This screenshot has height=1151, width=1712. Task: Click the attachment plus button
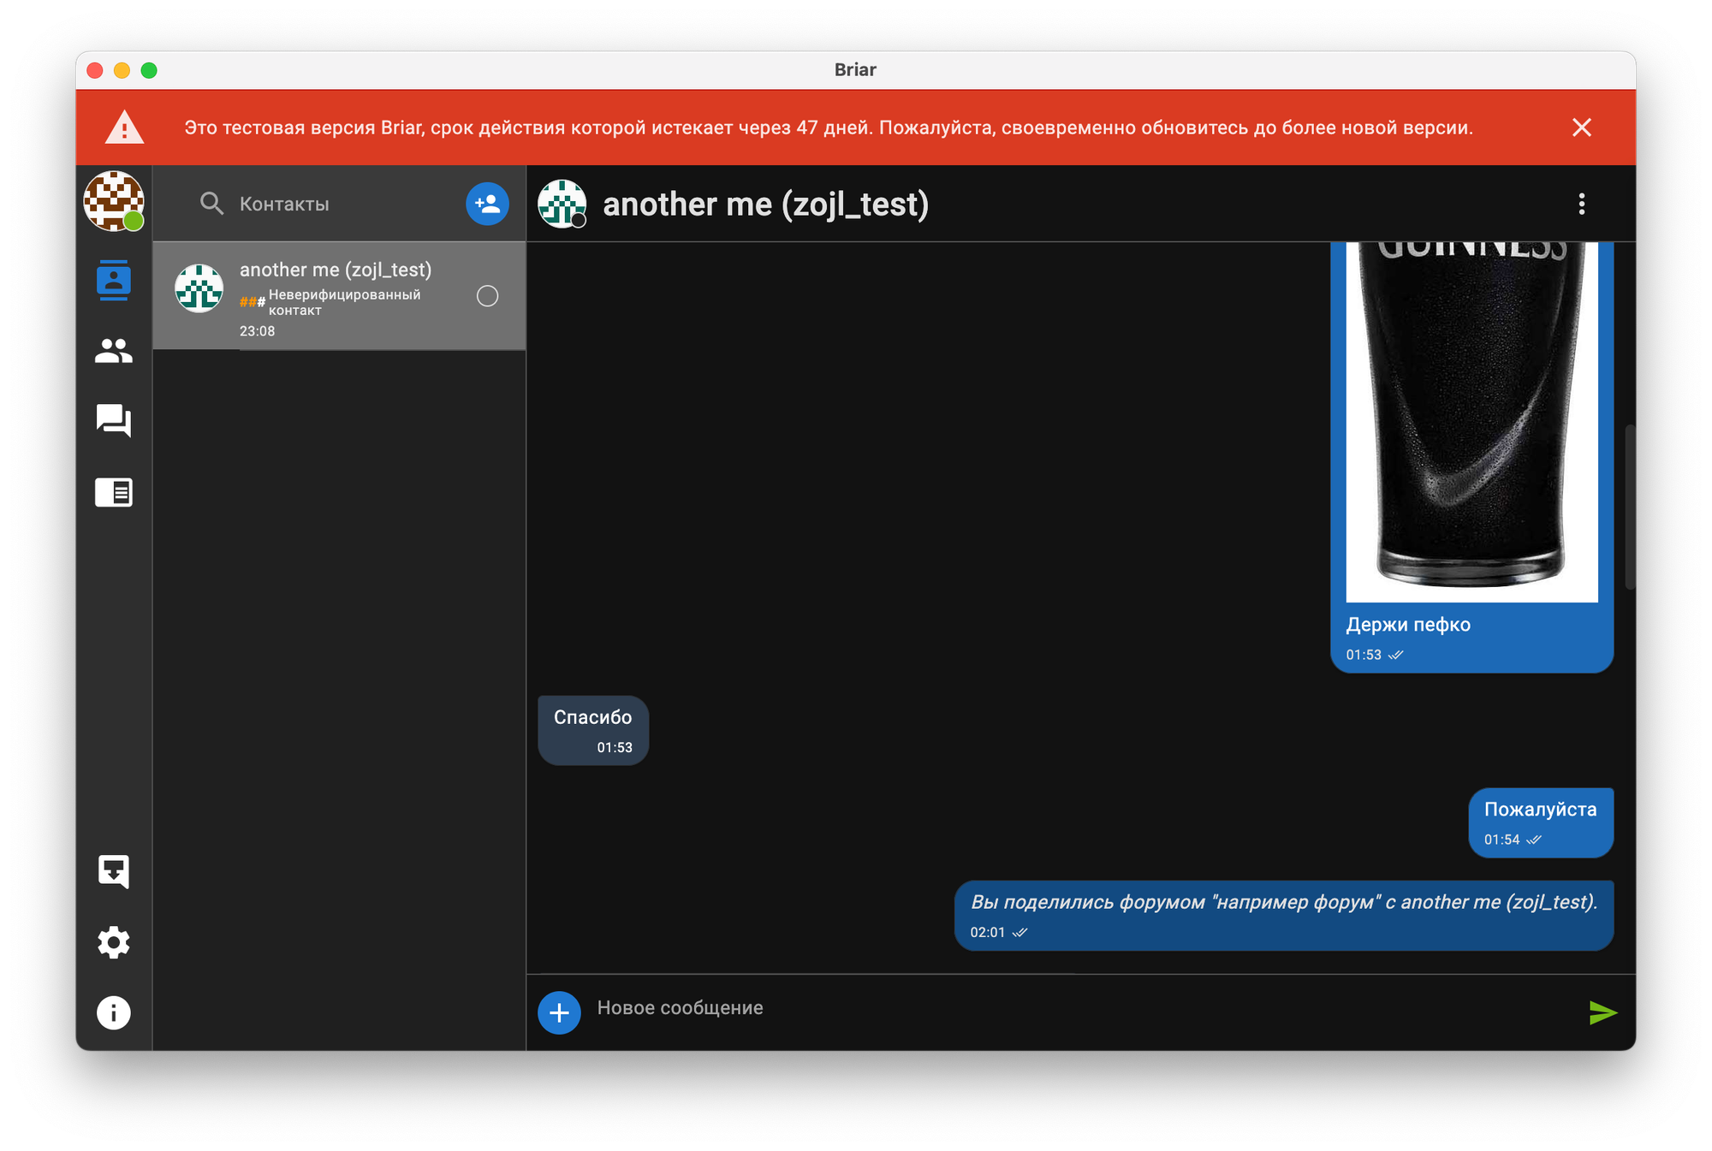[559, 1012]
